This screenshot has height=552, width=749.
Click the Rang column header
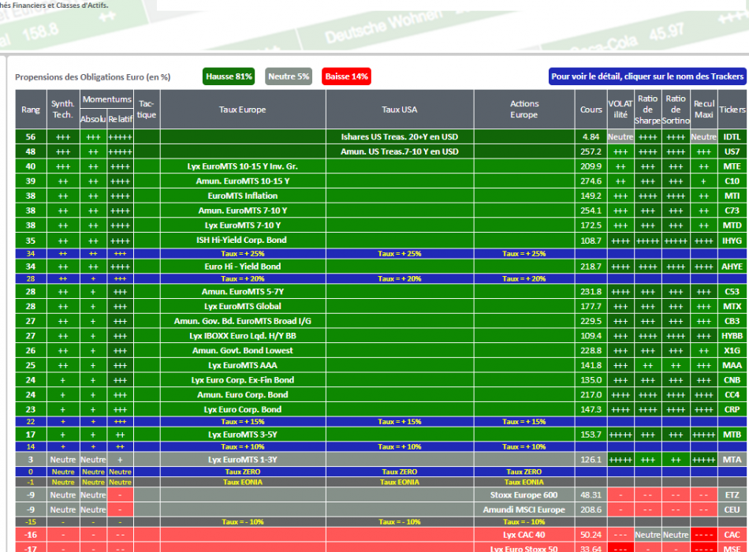click(x=31, y=110)
